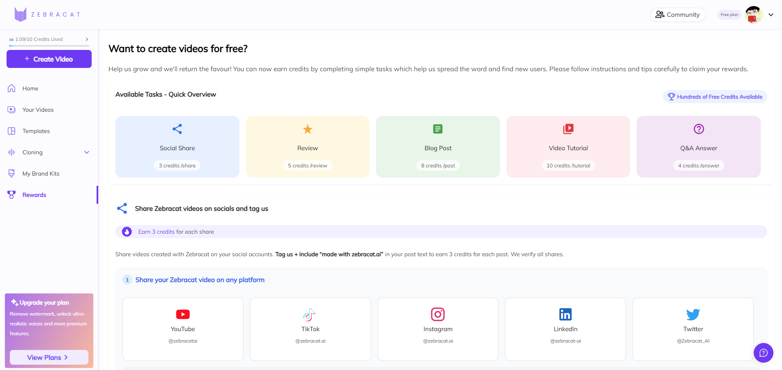This screenshot has width=782, height=370.
Task: Click the flame icon in credits banner
Action: click(127, 232)
